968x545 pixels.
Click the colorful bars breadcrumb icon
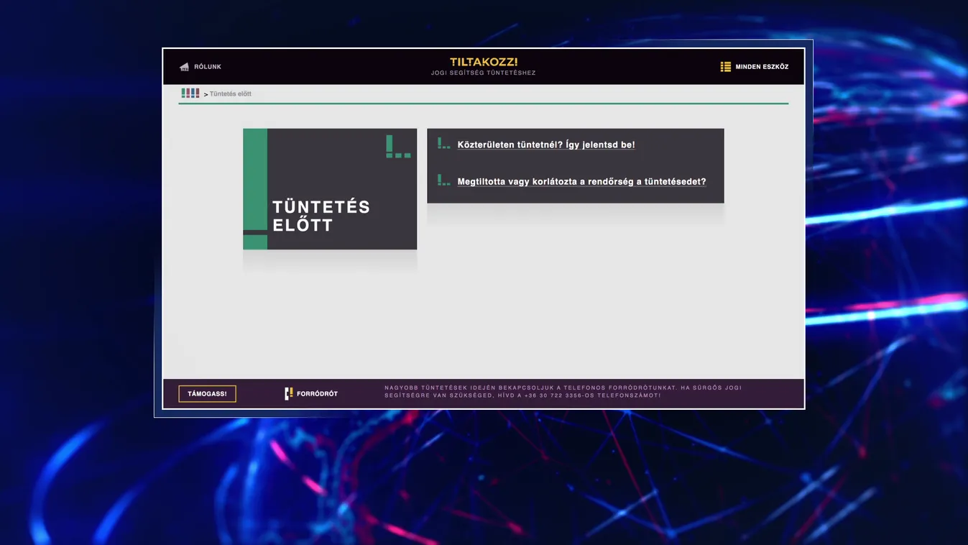191,92
